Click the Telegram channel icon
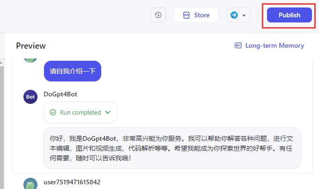This screenshot has height=189, width=319. [234, 15]
